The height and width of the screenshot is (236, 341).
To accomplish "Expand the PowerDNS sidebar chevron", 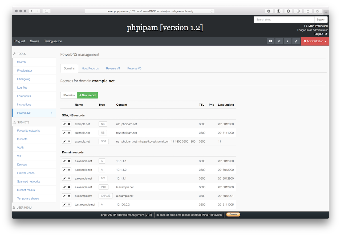I will pyautogui.click(x=52, y=113).
